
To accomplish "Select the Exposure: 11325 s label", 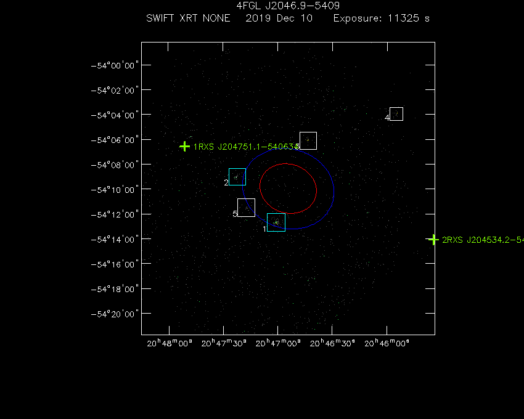I will coord(382,18).
